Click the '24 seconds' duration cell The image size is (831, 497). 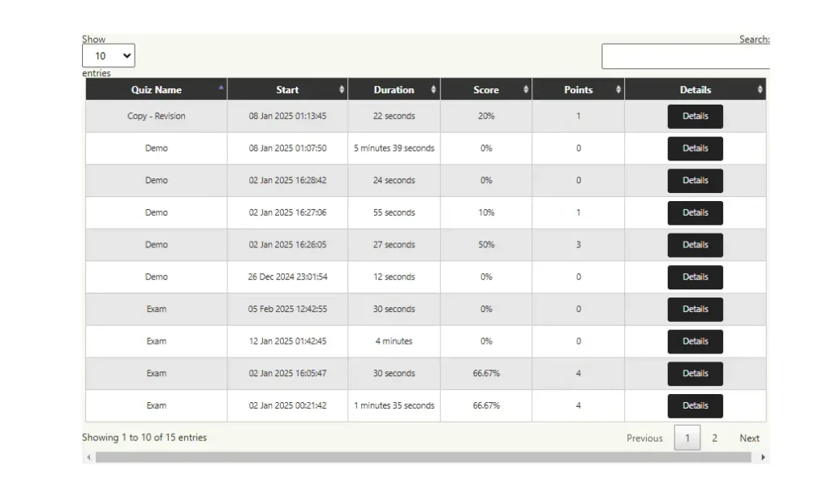coord(394,180)
